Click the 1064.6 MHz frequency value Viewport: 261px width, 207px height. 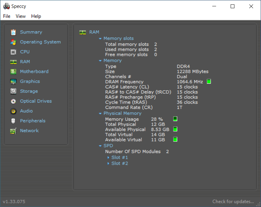190,82
